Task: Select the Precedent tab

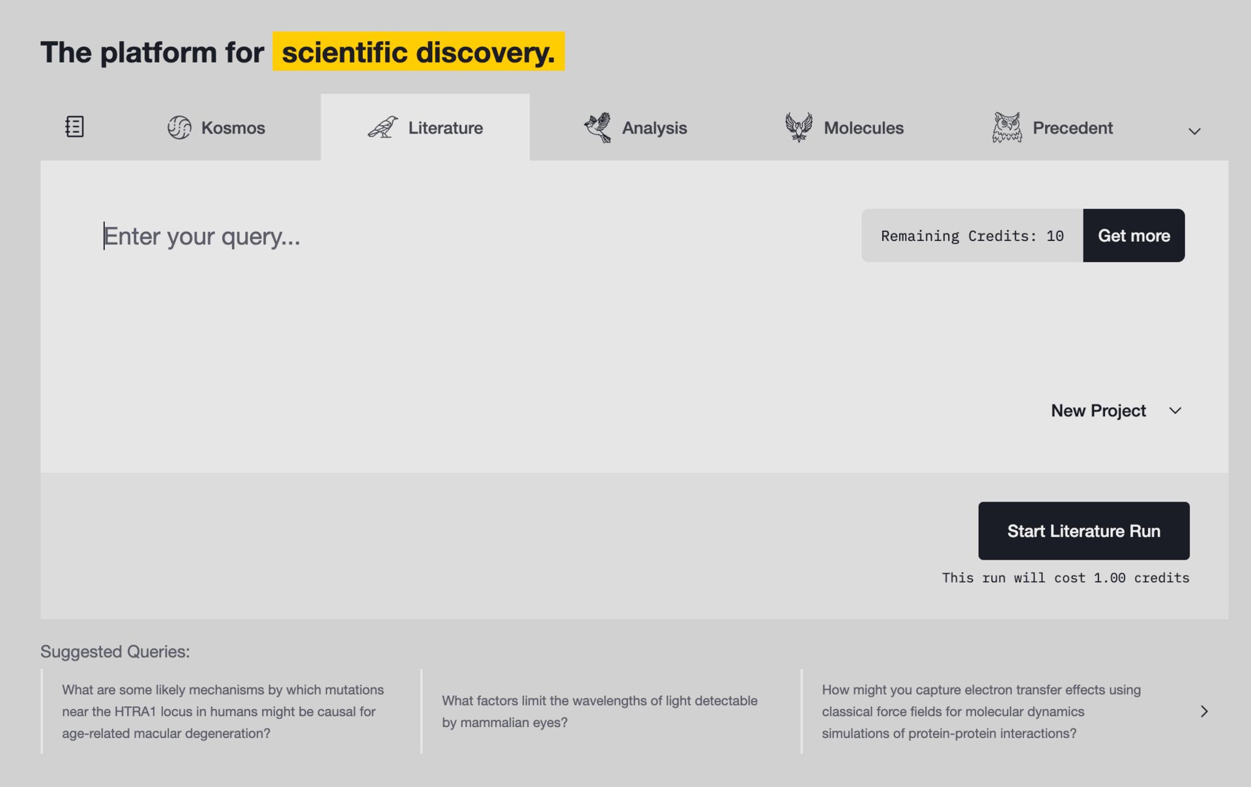Action: tap(1072, 128)
